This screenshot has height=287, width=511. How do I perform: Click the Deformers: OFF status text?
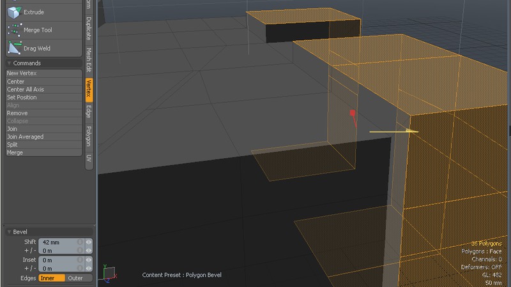[482, 267]
